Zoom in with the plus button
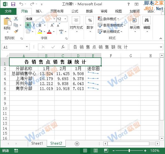This screenshot has height=154, width=165. point(145,151)
